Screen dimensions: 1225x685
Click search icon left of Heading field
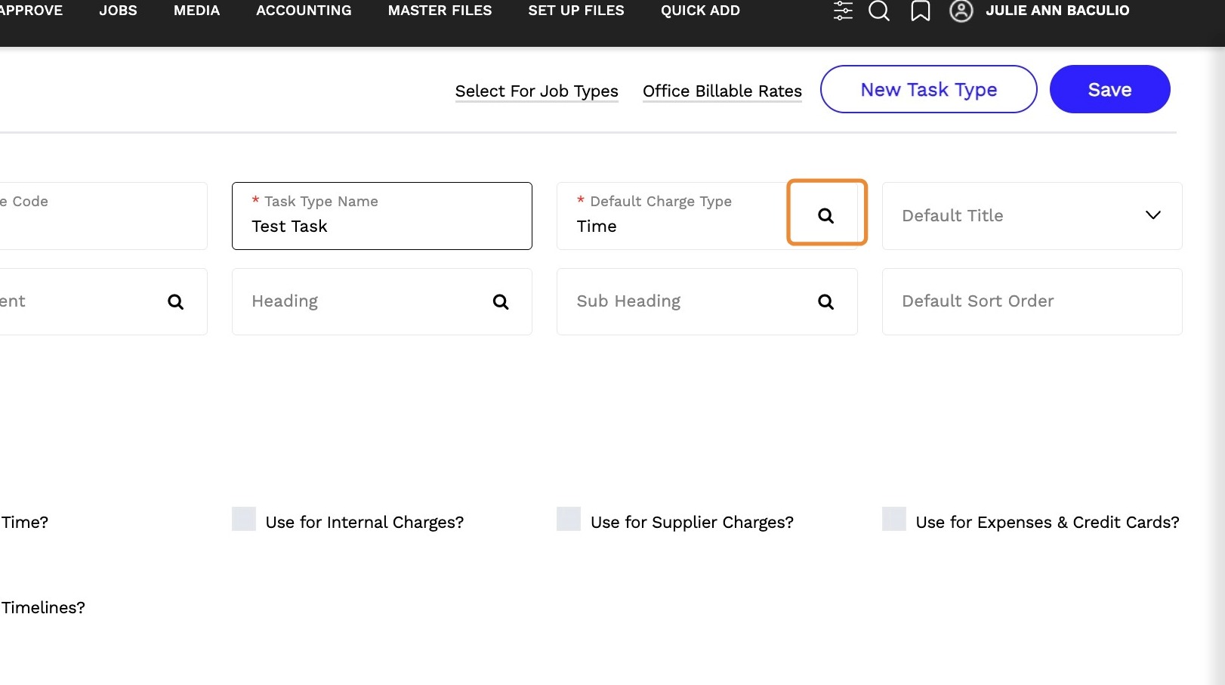175,302
